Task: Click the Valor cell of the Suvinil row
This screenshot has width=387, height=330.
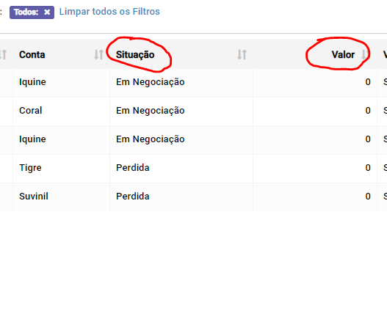Action: click(315, 197)
